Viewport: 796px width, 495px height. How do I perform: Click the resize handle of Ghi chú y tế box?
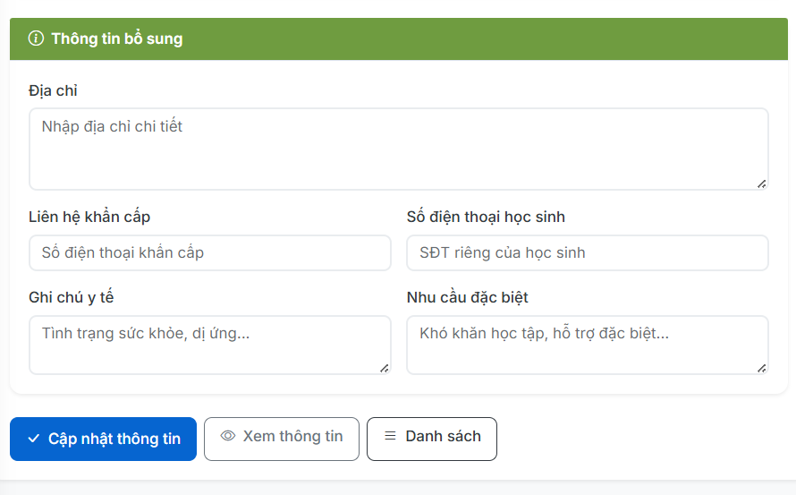pyautogui.click(x=384, y=367)
